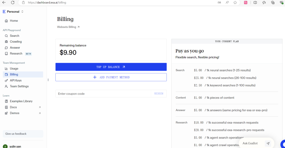Focus the Enter coupon code field
Screen dimensions: 285x148
click(x=103, y=94)
